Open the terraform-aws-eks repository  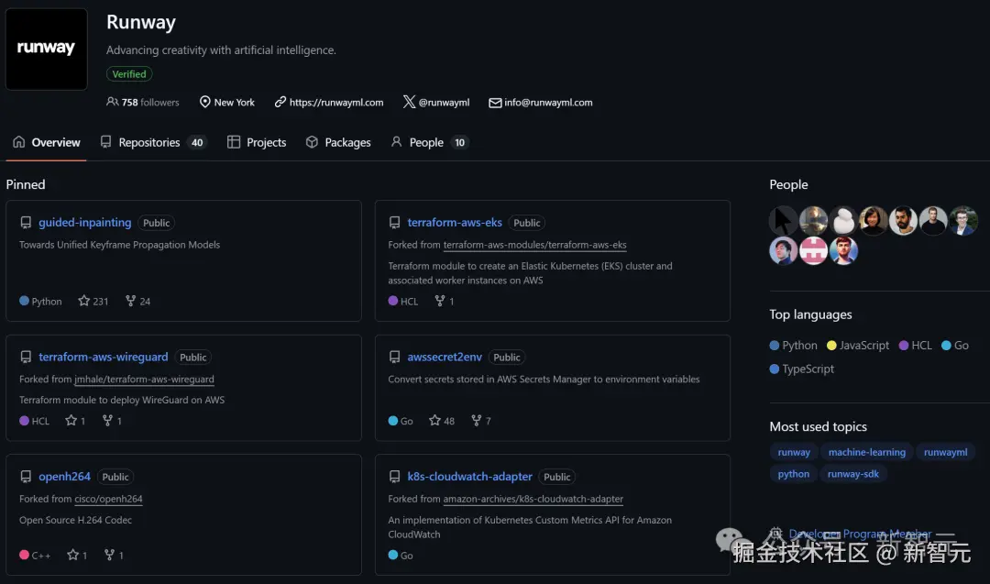click(x=455, y=222)
